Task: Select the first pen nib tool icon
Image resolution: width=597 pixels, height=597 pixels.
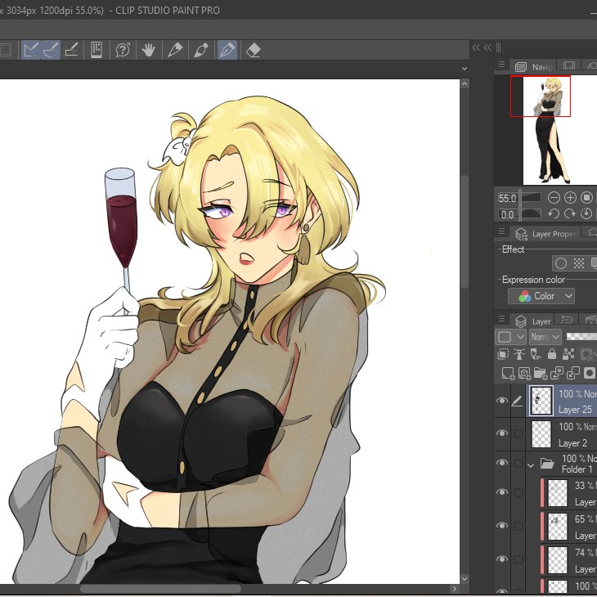Action: pos(175,50)
